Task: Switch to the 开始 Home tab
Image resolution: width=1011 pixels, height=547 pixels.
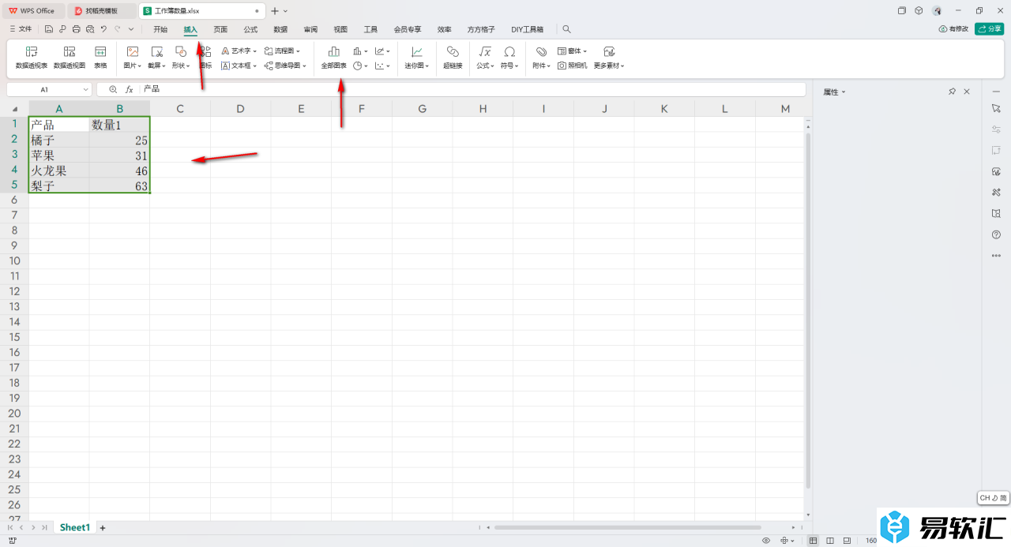Action: tap(160, 29)
